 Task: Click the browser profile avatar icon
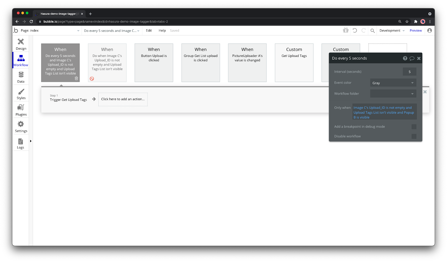pyautogui.click(x=423, y=21)
